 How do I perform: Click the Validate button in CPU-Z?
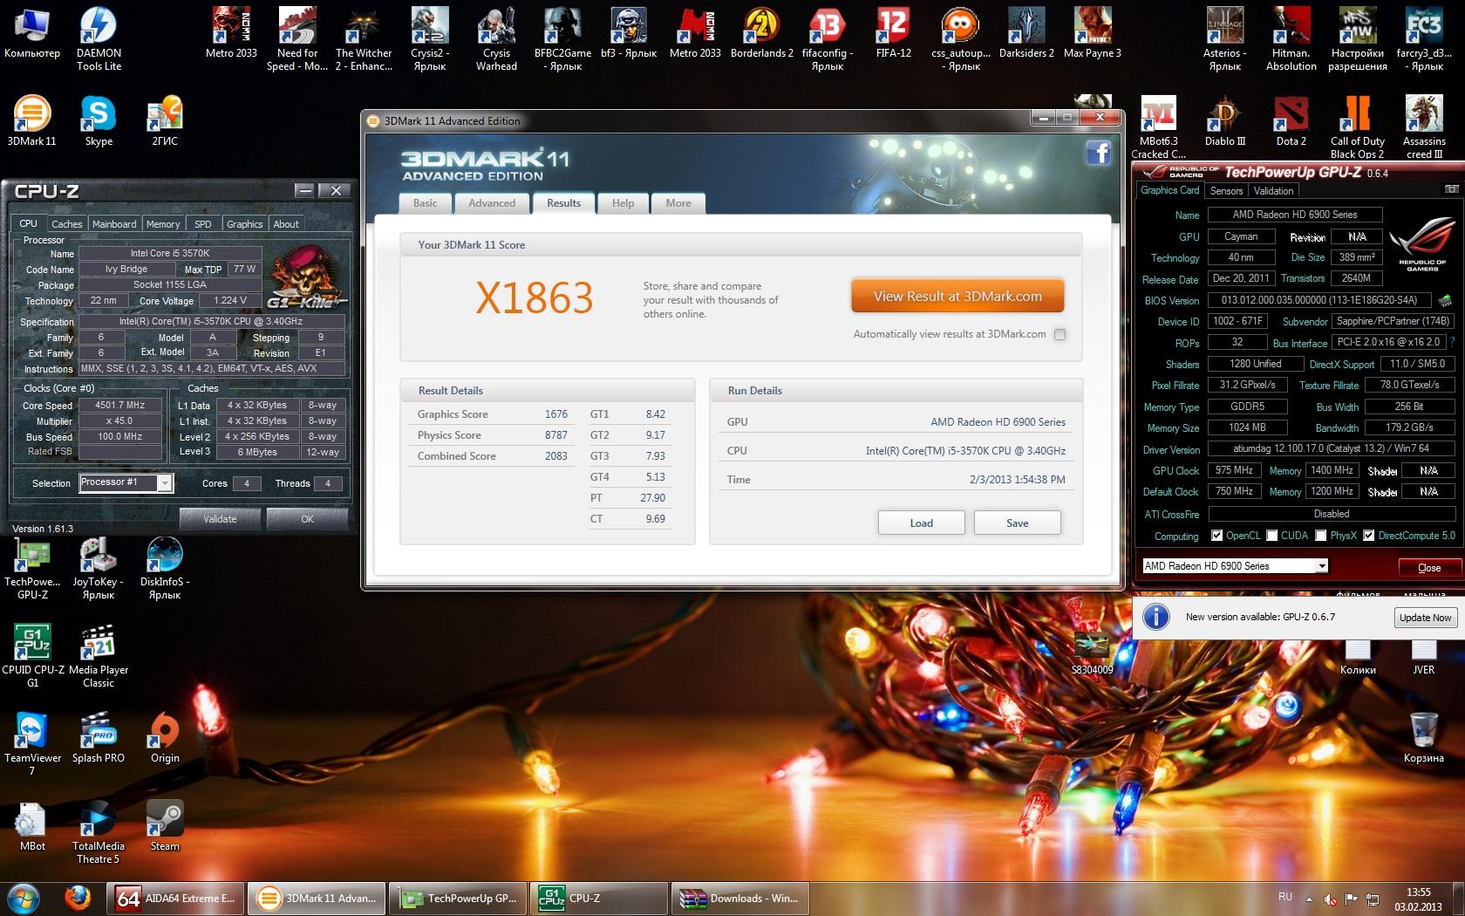220,519
